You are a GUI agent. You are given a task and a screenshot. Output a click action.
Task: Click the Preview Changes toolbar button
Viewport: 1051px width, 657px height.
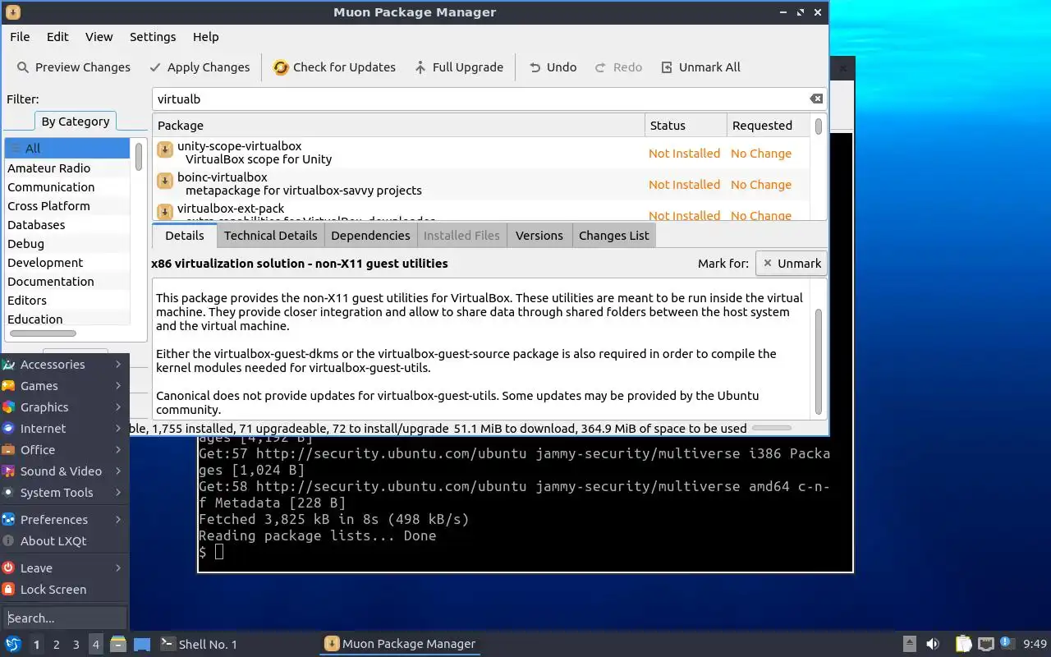click(73, 67)
